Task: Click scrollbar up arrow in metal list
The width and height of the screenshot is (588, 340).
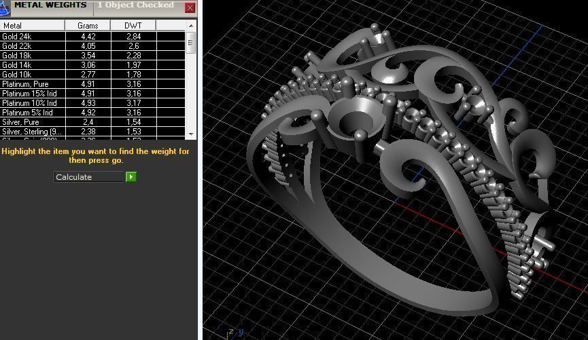Action: [x=191, y=26]
